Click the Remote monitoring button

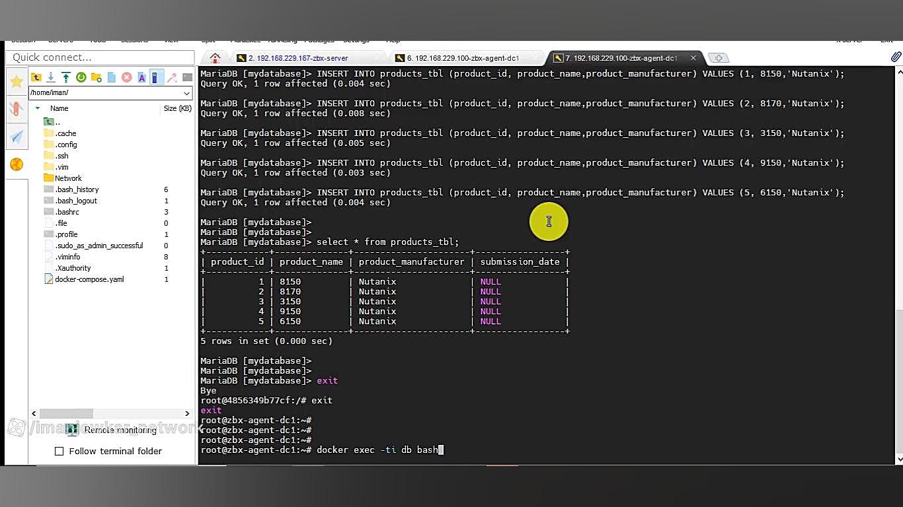112,430
